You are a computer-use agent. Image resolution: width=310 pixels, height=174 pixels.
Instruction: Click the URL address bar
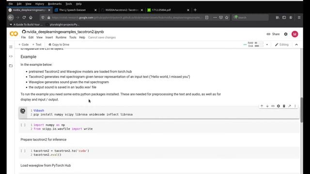[126, 17]
